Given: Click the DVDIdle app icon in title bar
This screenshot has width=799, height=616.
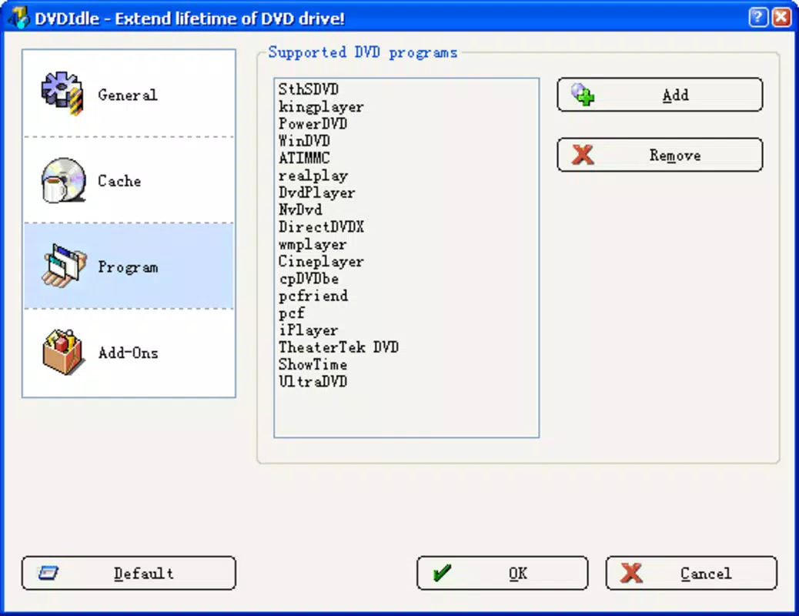Looking at the screenshot, I should [x=18, y=18].
